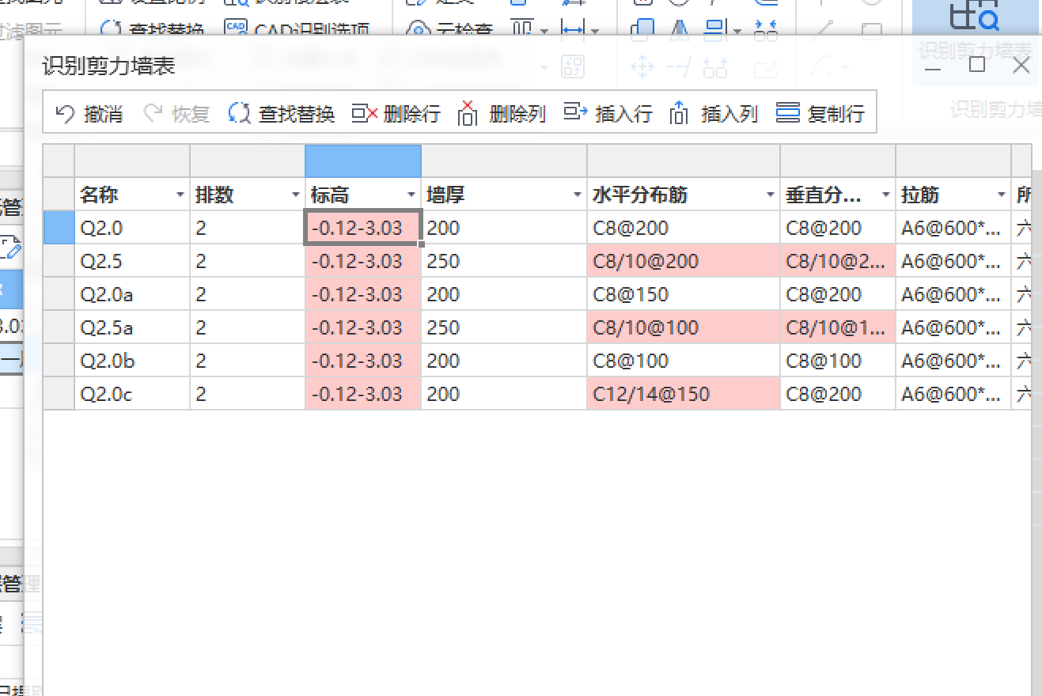
Task: Open the 排数 column dropdown arrow
Action: point(296,195)
